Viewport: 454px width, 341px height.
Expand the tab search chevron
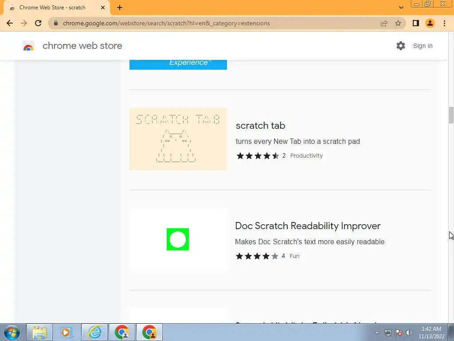pyautogui.click(x=401, y=8)
